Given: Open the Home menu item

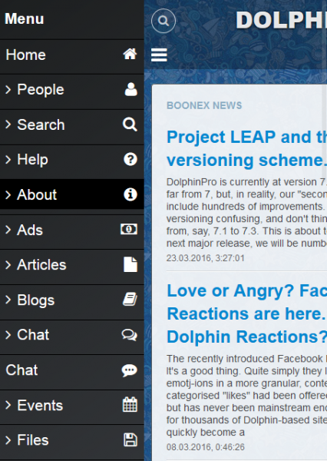Looking at the screenshot, I should [x=71, y=55].
